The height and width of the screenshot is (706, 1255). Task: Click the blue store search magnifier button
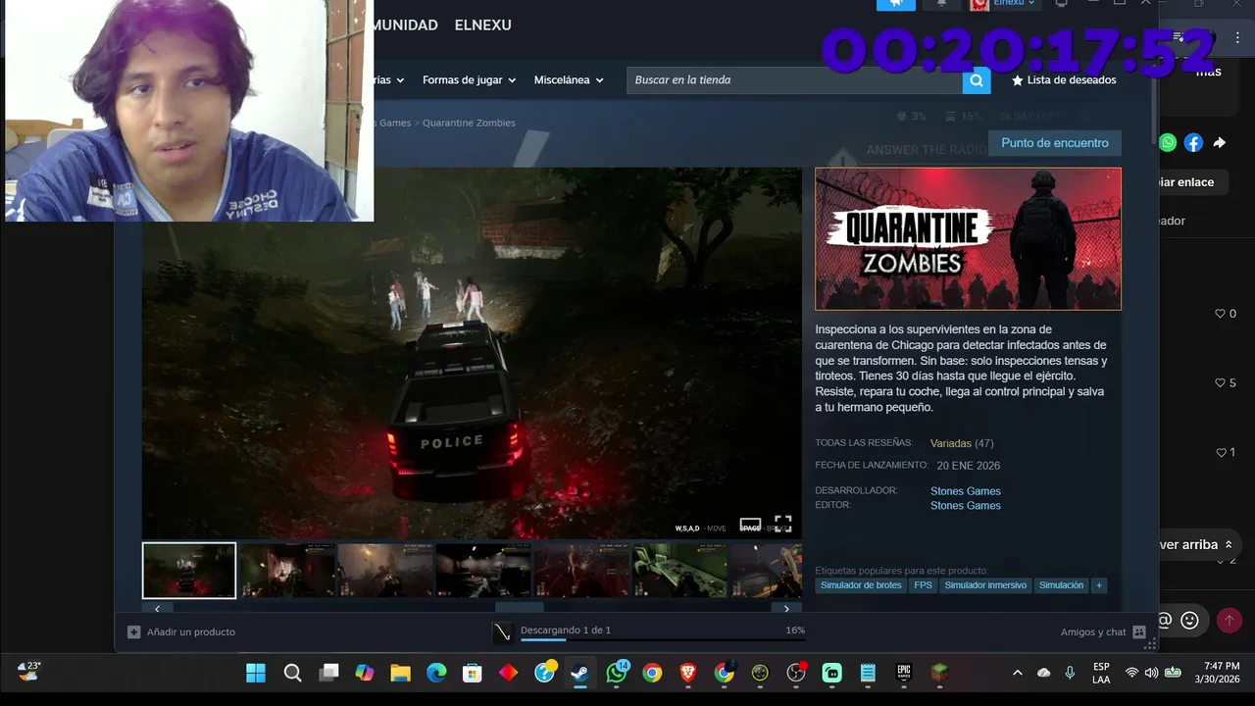coord(977,80)
